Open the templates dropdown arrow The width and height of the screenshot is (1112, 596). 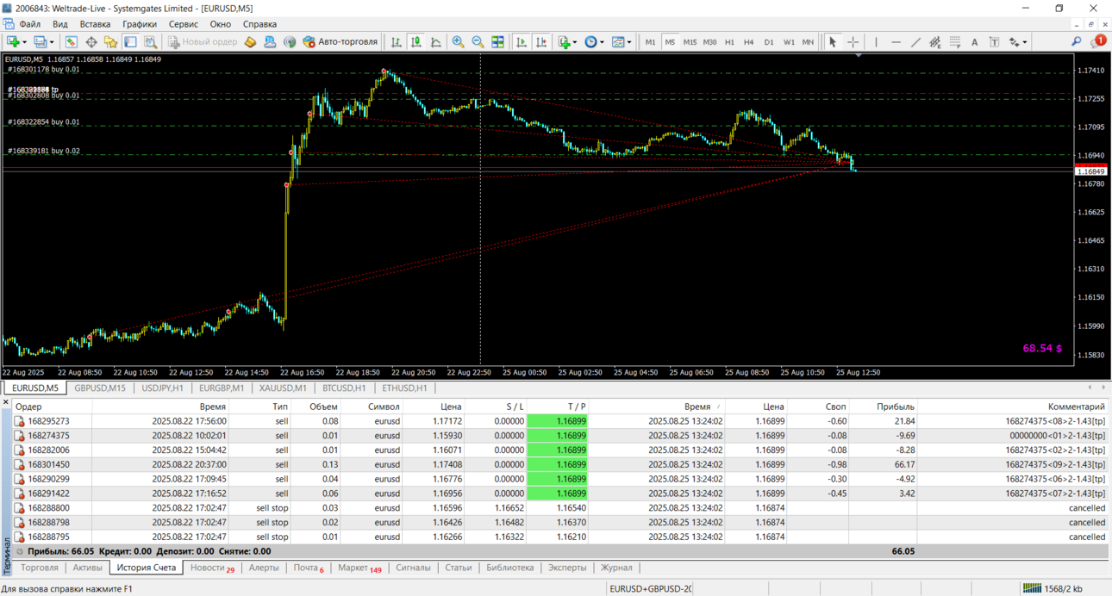tap(629, 42)
